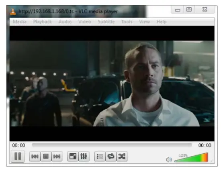The width and height of the screenshot is (221, 169).
Task: Open the Tools menu
Action: pyautogui.click(x=127, y=22)
